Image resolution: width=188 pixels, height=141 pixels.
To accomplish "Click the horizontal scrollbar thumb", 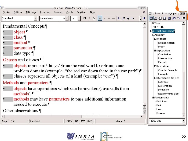I will click(43, 116).
